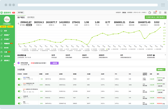Open the hamburger menu in the app header
168x109 pixels.
[x=160, y=12]
